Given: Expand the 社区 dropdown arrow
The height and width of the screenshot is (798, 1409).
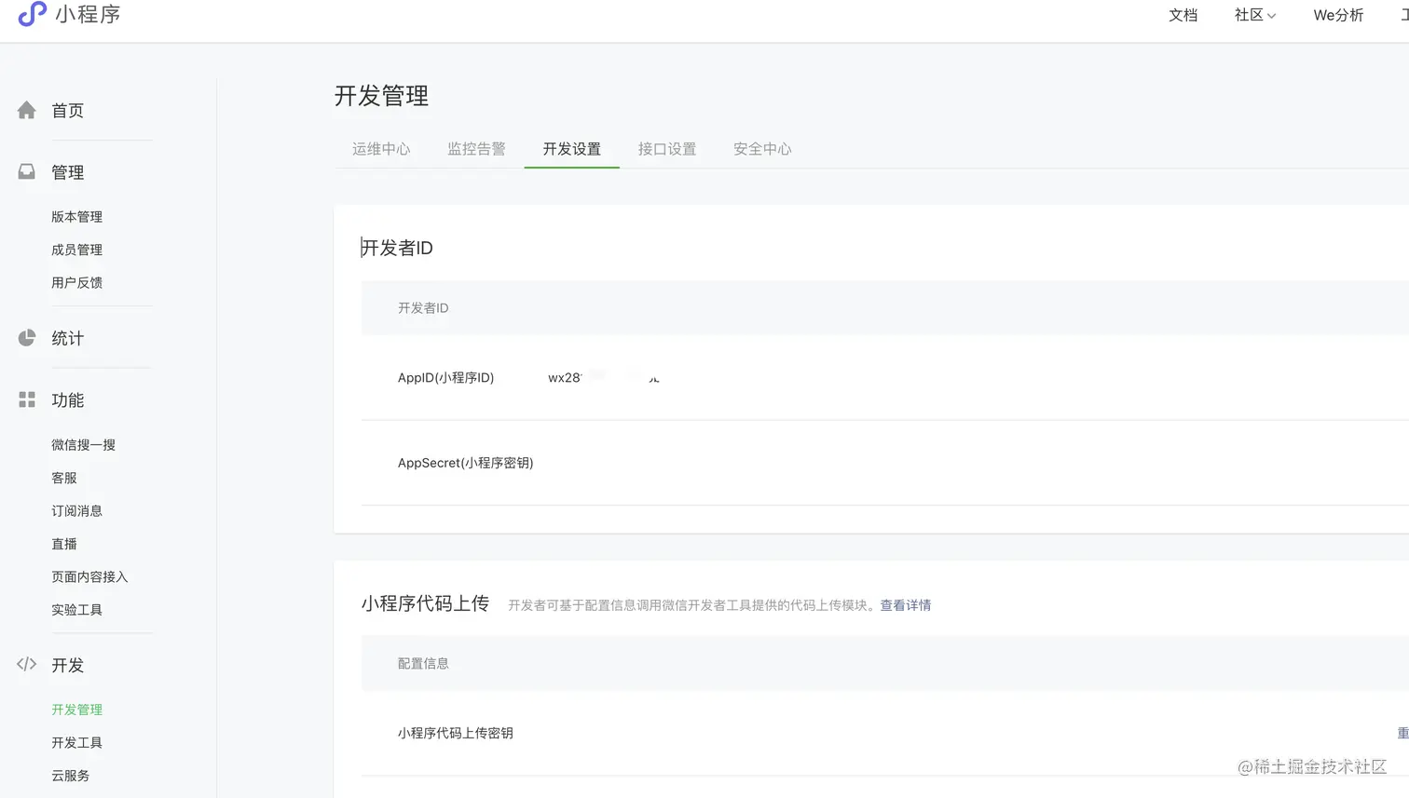Looking at the screenshot, I should coord(1271,16).
